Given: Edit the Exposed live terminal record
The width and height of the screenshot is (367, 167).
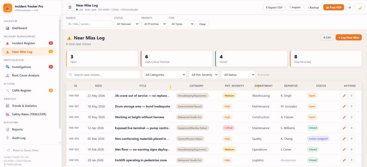Looking at the screenshot, I should [x=344, y=128].
